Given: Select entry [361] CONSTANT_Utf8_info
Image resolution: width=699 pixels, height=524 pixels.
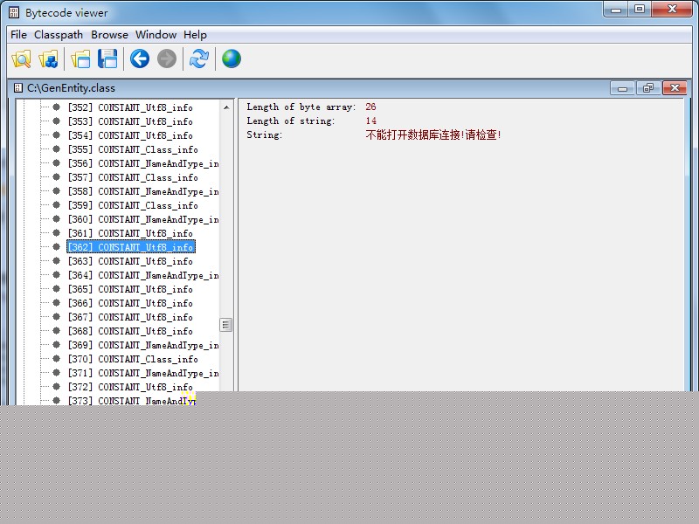Looking at the screenshot, I should coord(130,233).
